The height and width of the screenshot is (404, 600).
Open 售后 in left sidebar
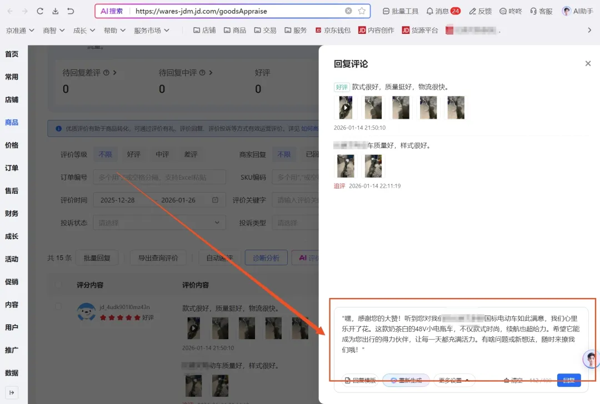(x=12, y=191)
